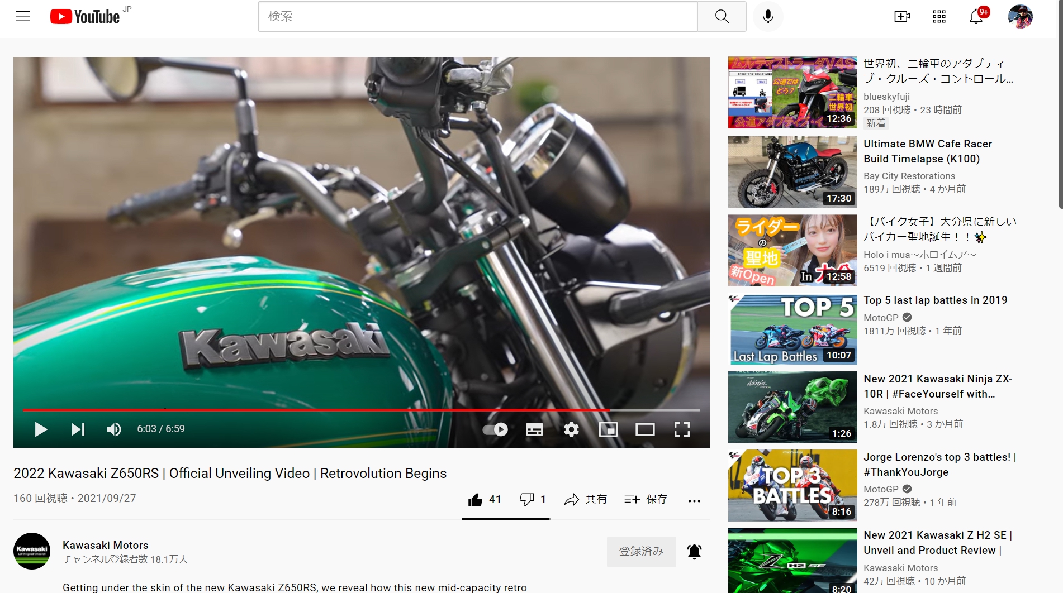
Task: Like the video (41 likes)
Action: click(x=485, y=499)
